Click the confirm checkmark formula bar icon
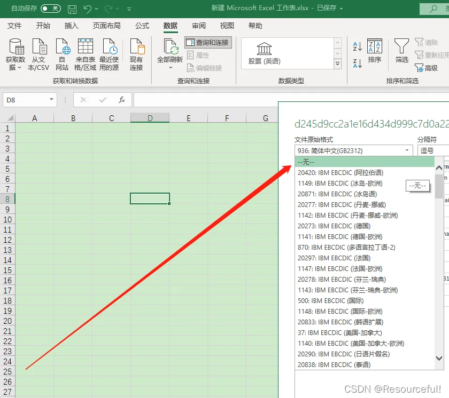The height and width of the screenshot is (398, 449). point(103,100)
